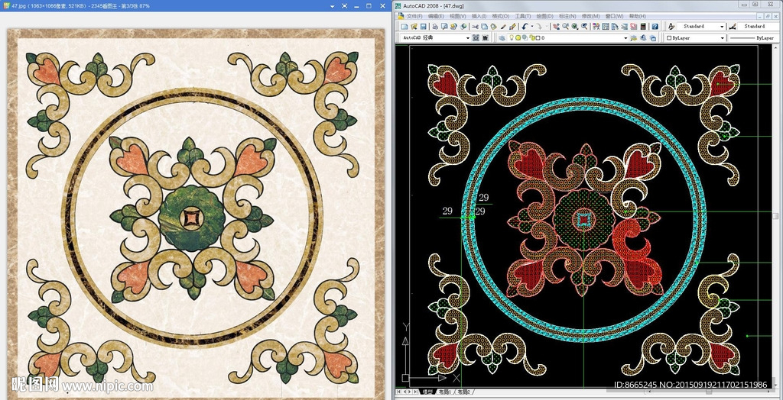
Task: Toggle layer 0 on/off lightbulb
Action: pos(510,37)
